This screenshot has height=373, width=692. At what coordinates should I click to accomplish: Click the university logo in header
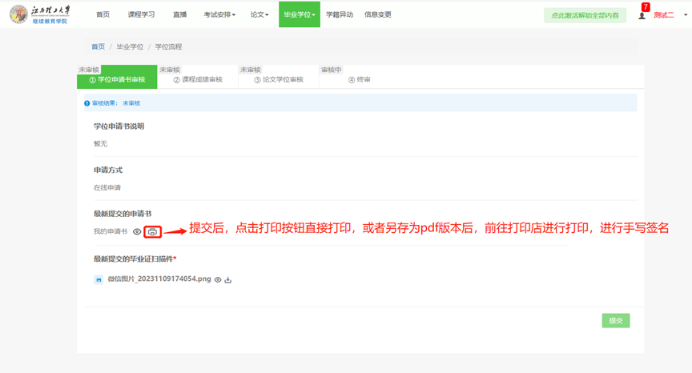40,14
